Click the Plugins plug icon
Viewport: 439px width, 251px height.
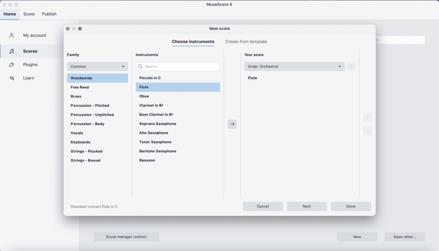tap(12, 65)
